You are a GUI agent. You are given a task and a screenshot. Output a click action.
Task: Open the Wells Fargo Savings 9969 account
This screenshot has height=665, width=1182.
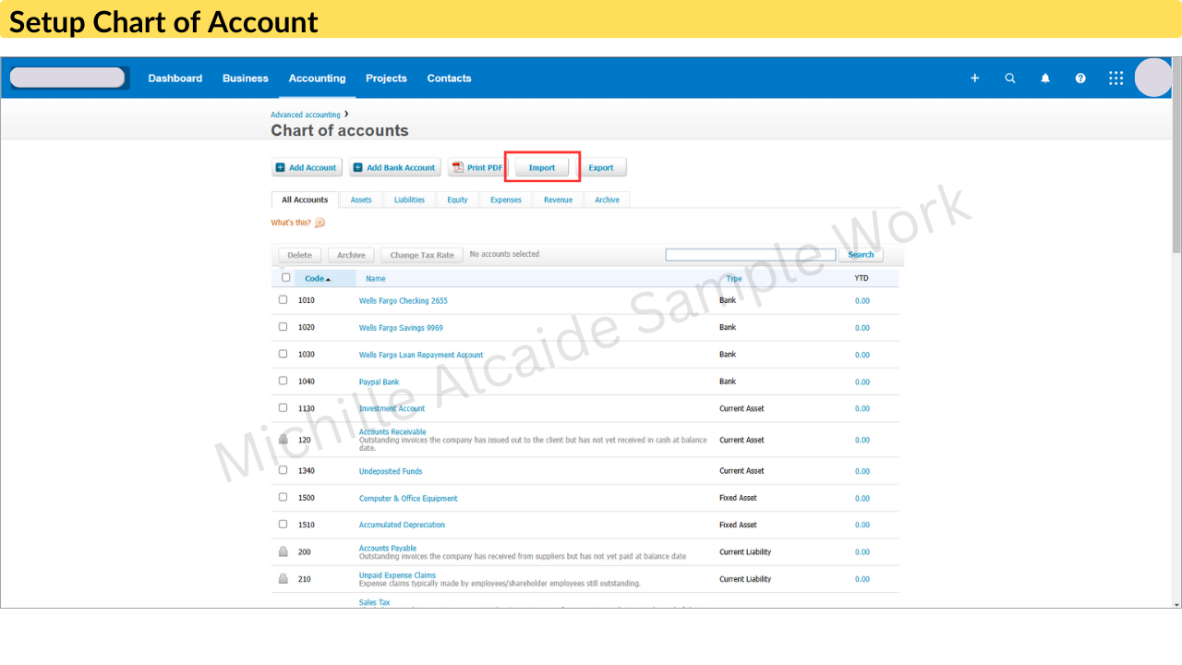401,328
